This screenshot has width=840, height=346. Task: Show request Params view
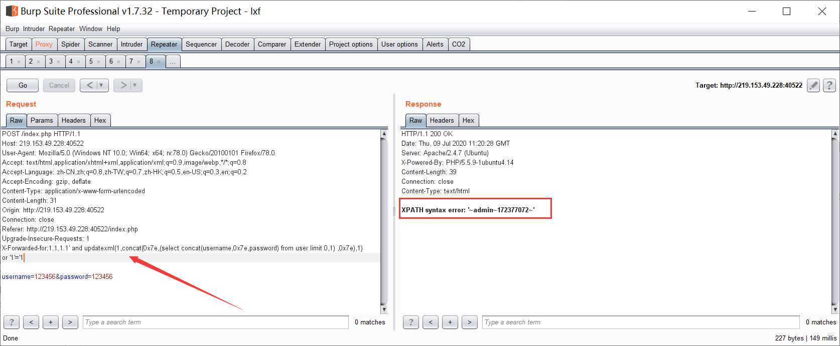tap(42, 120)
